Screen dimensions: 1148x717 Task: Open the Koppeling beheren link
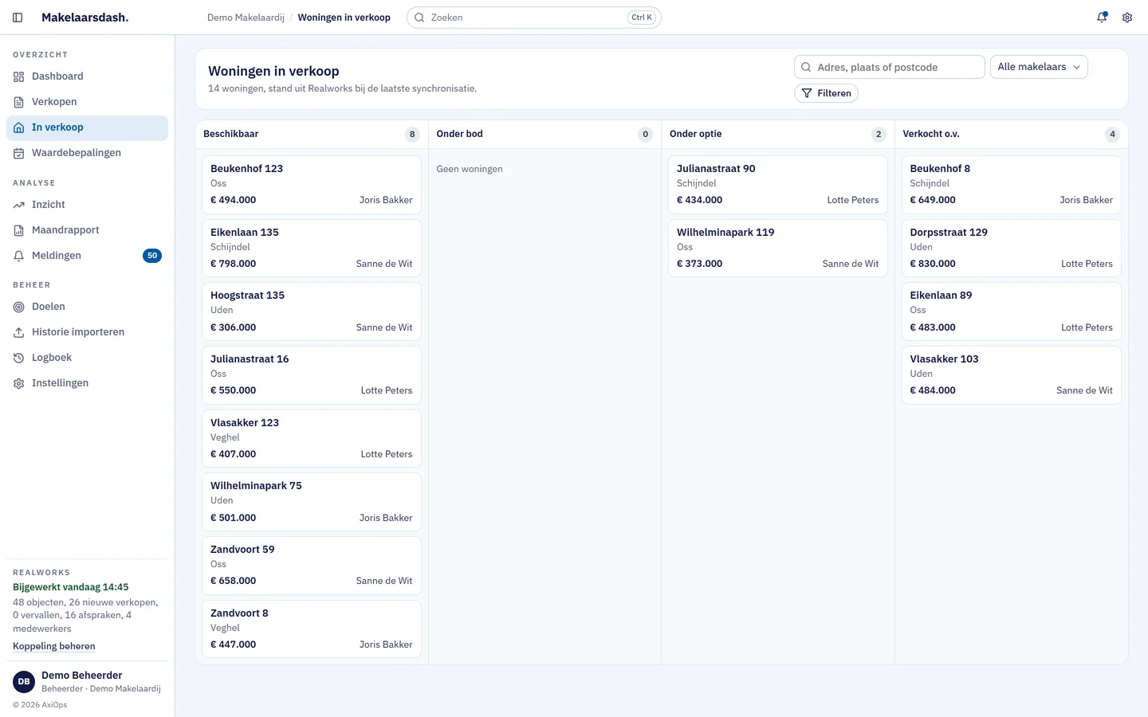point(54,646)
